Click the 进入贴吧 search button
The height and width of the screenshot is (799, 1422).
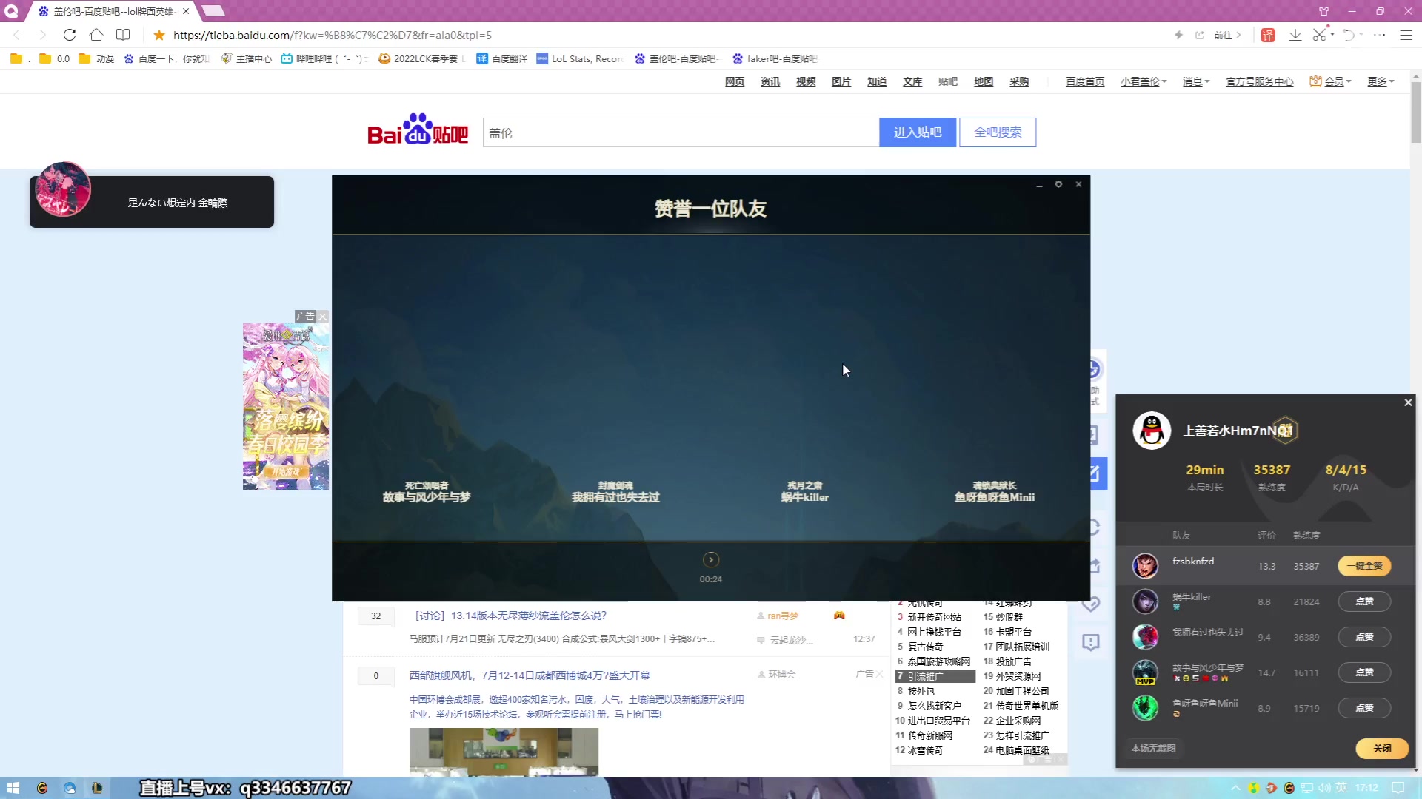[917, 132]
